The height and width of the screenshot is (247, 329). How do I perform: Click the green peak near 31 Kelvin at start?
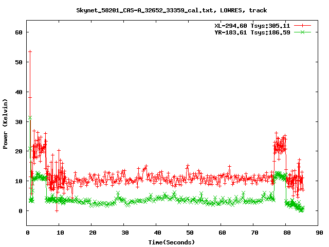30,118
